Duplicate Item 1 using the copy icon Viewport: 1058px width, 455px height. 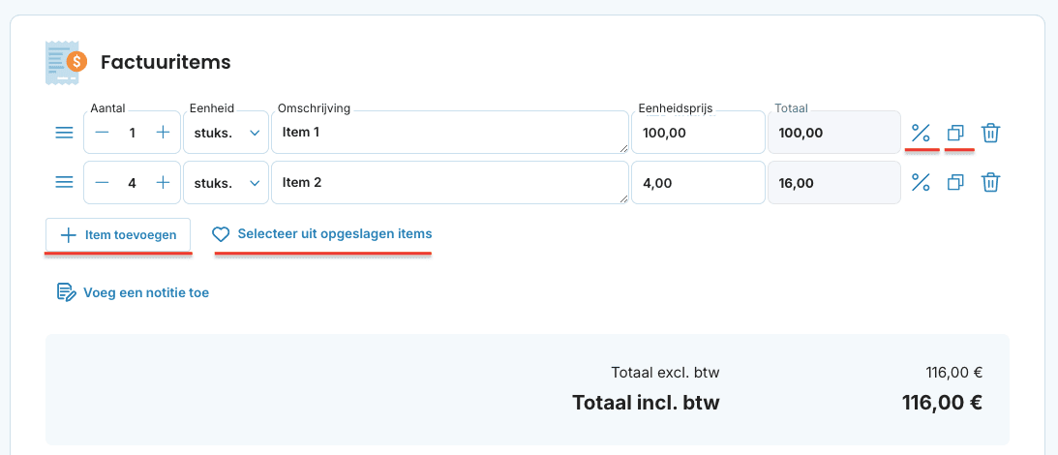point(955,133)
